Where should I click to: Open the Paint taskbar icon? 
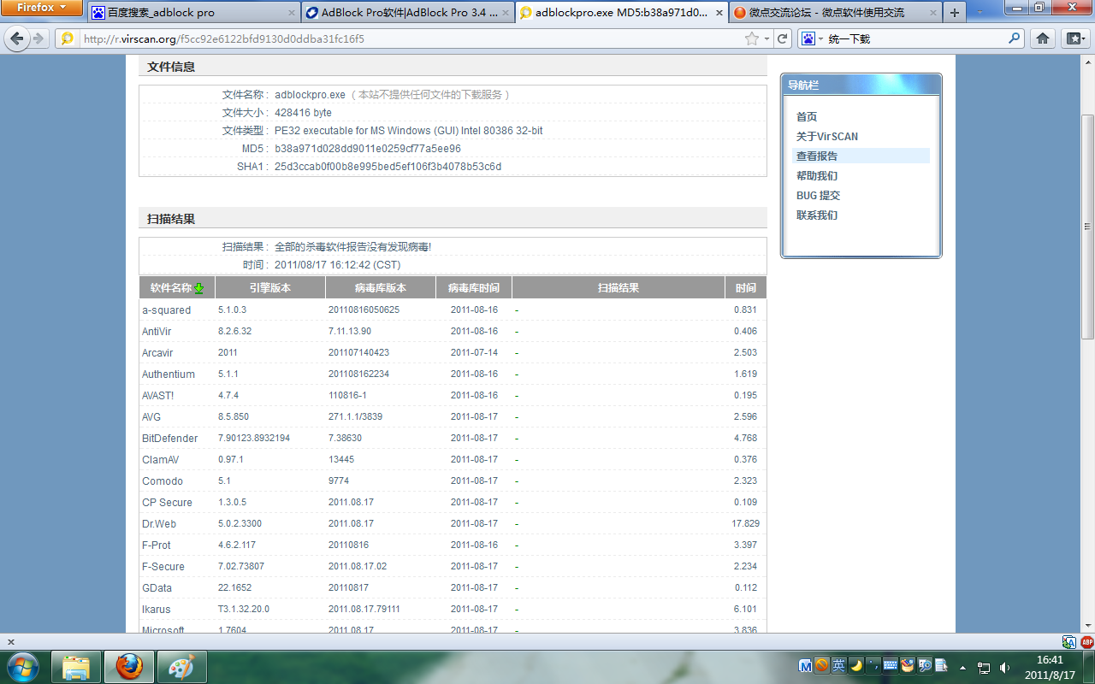[182, 667]
